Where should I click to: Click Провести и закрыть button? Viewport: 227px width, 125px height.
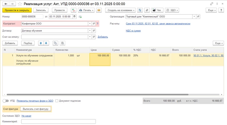(17, 10)
